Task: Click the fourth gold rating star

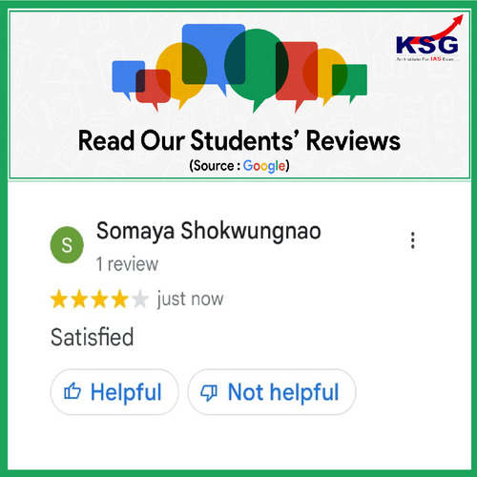Action: 120,300
